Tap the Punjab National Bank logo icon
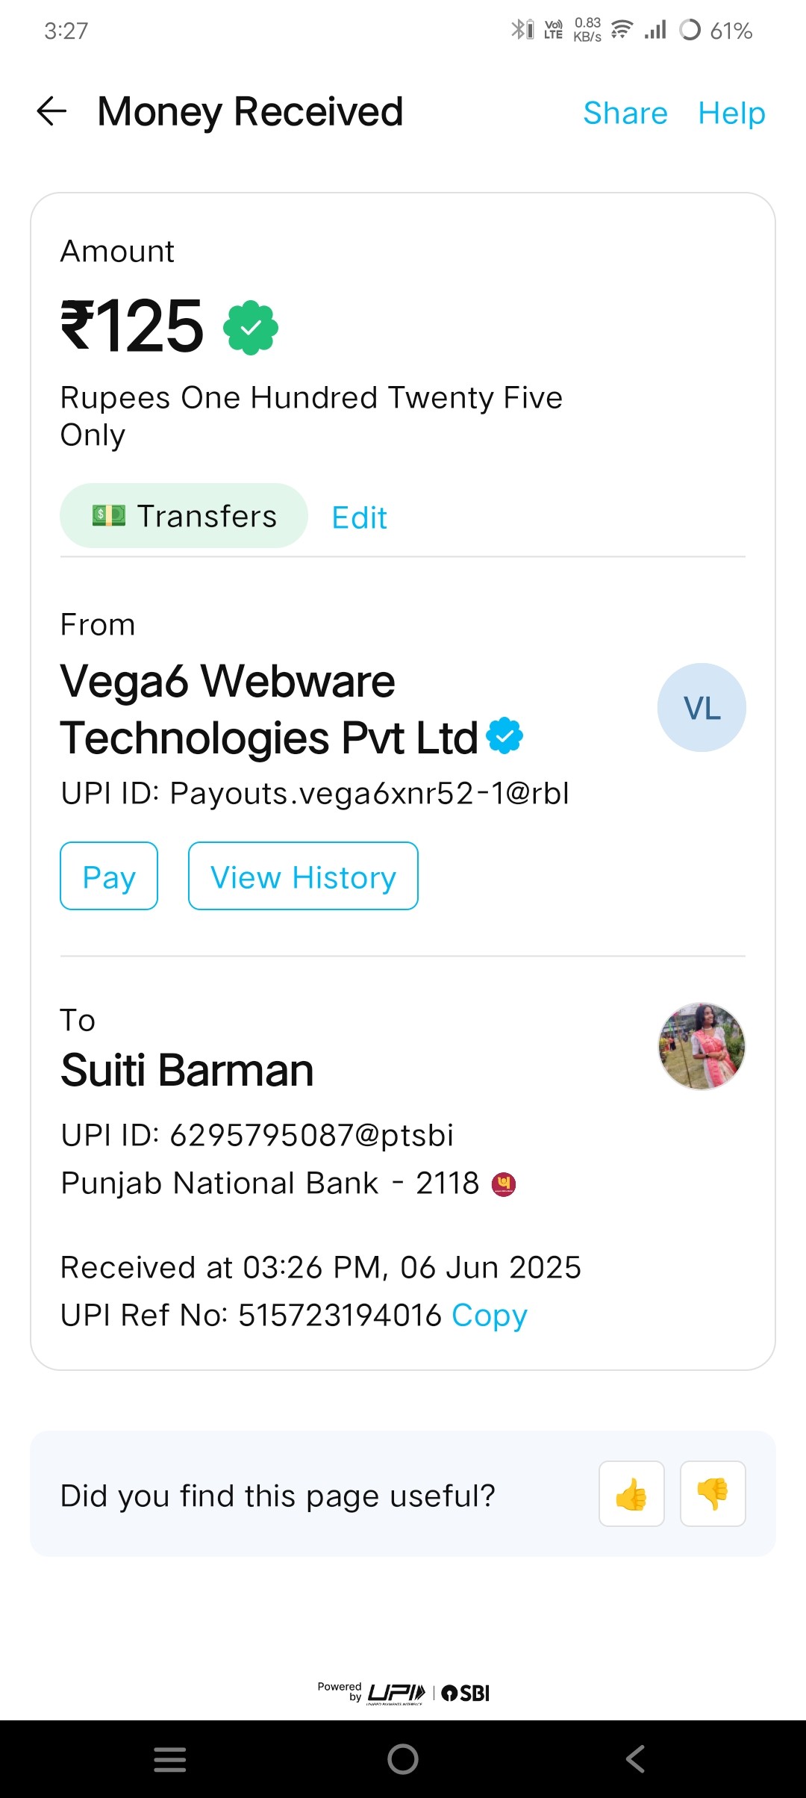The image size is (806, 1798). 504,1184
